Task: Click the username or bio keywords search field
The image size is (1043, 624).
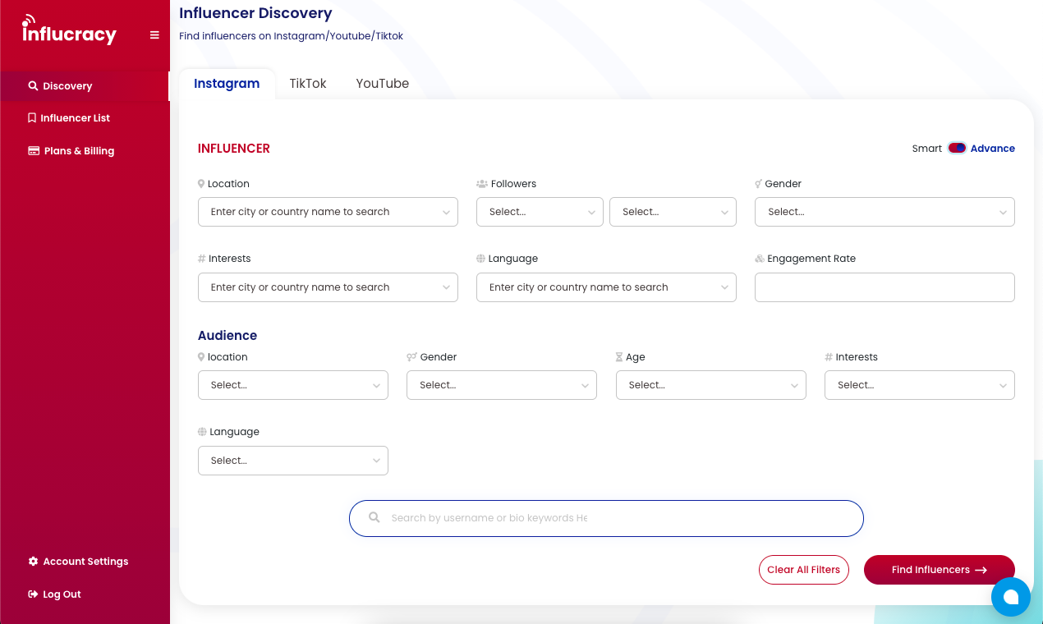Action: [x=606, y=518]
